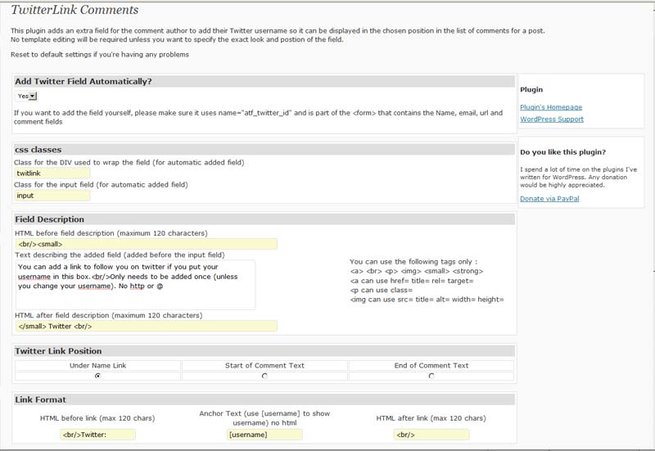
Task: Click the Link Format section header
Action: [x=40, y=399]
